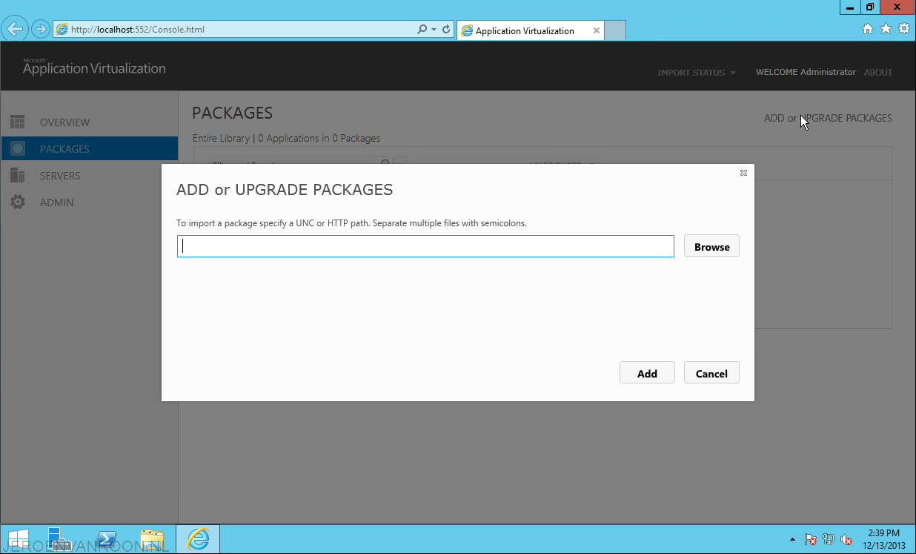Click the Servers icon in sidebar

click(18, 176)
